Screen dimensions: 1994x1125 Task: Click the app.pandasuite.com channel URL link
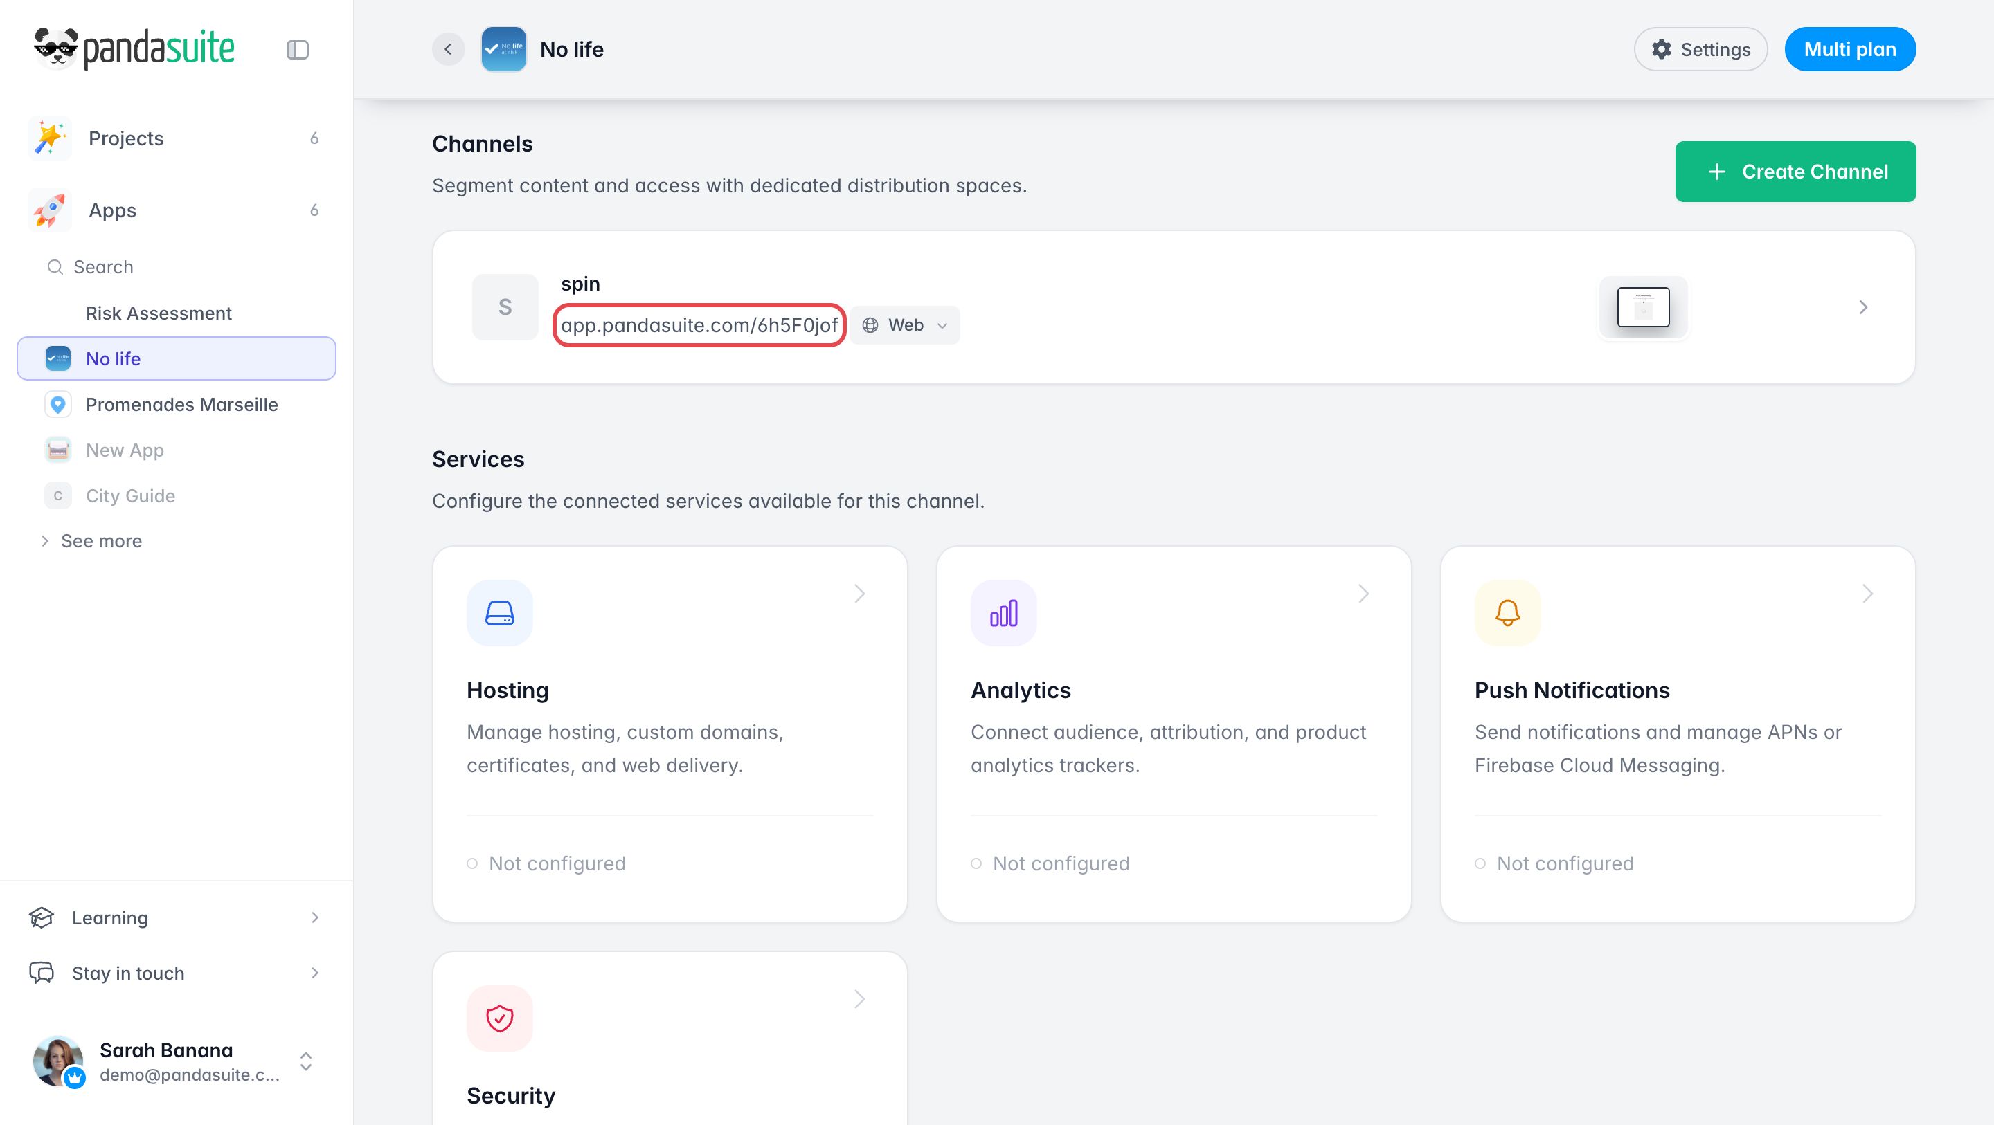coord(699,325)
